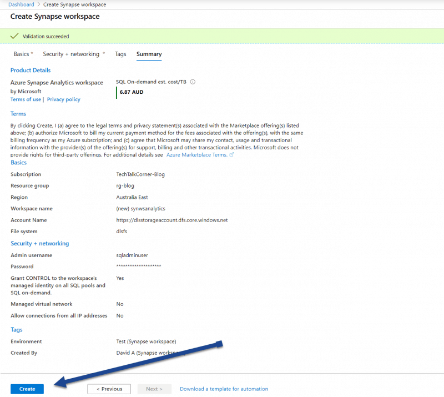This screenshot has height=397, width=444.
Task: View the Summary tab
Action: tap(148, 54)
